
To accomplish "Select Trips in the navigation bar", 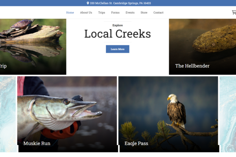I will (x=101, y=13).
